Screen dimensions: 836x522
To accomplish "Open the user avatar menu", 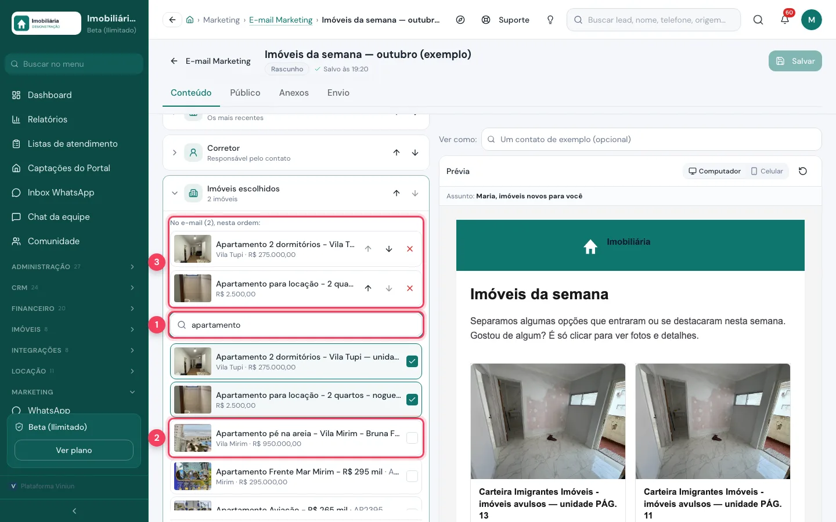I will point(812,20).
